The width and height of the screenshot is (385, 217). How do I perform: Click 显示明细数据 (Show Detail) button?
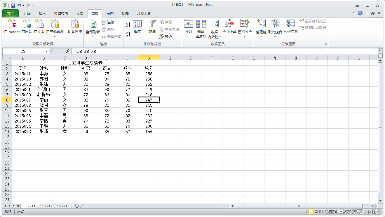(x=313, y=21)
